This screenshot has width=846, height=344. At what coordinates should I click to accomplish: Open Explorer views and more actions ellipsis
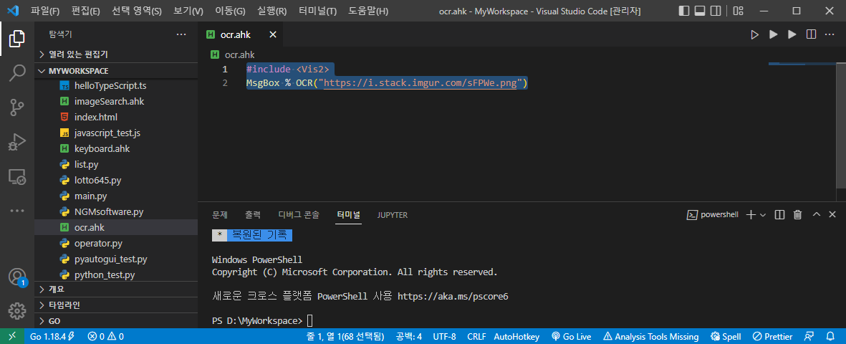(181, 34)
